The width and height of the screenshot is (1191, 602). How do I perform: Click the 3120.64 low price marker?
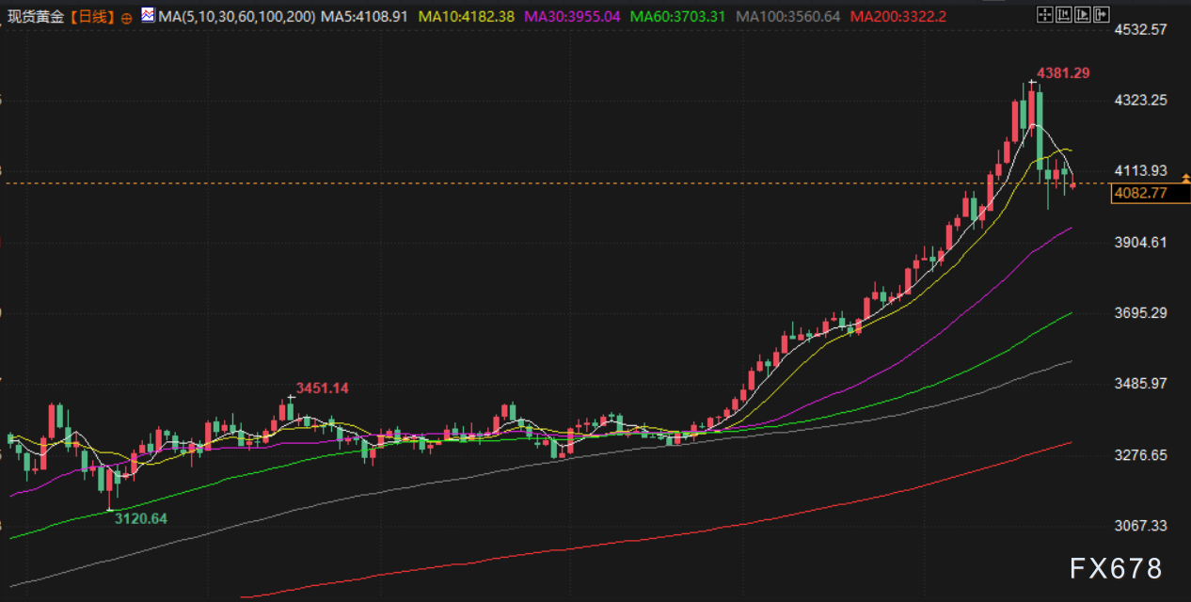tap(140, 517)
